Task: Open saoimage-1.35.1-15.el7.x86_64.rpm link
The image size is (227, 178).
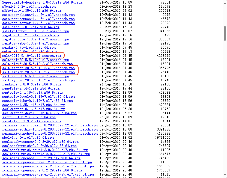Action: 34,105
